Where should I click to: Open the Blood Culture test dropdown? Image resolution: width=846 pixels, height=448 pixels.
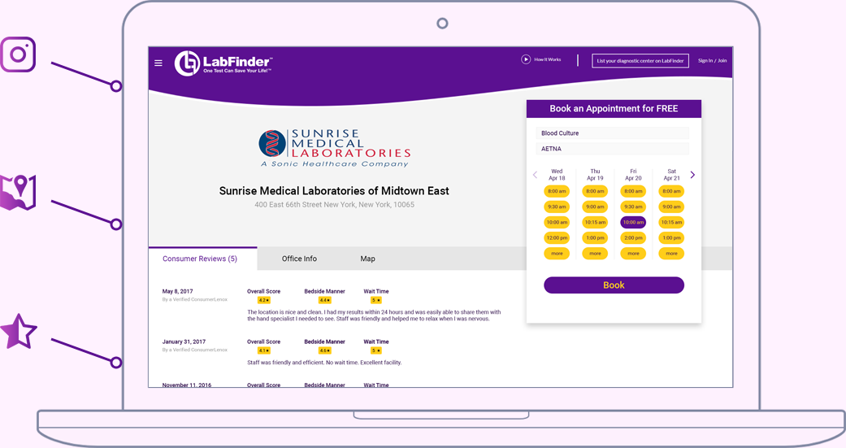pyautogui.click(x=614, y=133)
